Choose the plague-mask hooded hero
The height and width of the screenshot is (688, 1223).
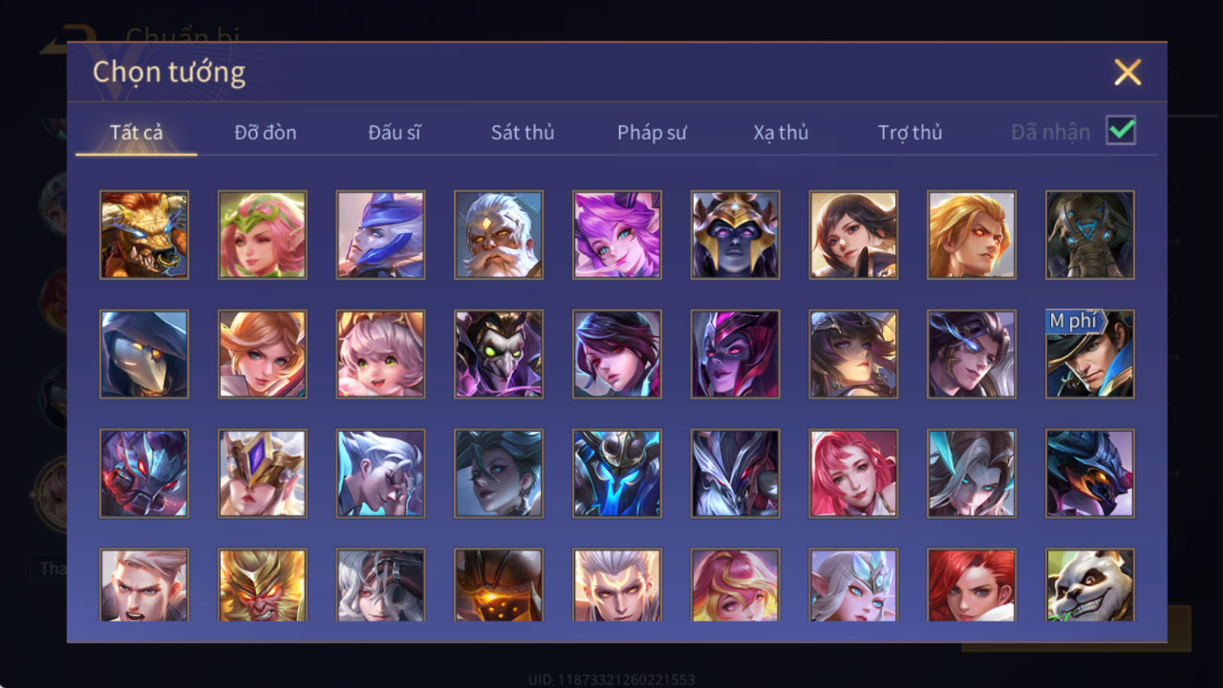[144, 354]
